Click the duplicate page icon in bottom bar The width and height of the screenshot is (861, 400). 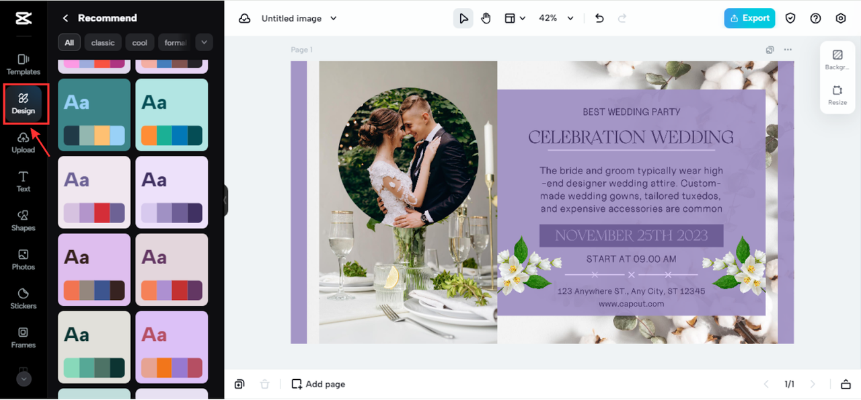239,384
